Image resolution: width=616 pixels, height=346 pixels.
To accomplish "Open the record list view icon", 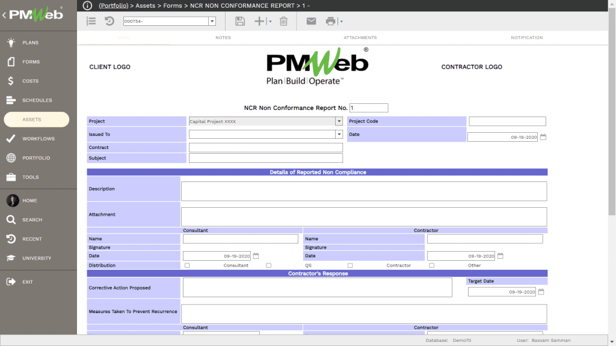I will [91, 21].
